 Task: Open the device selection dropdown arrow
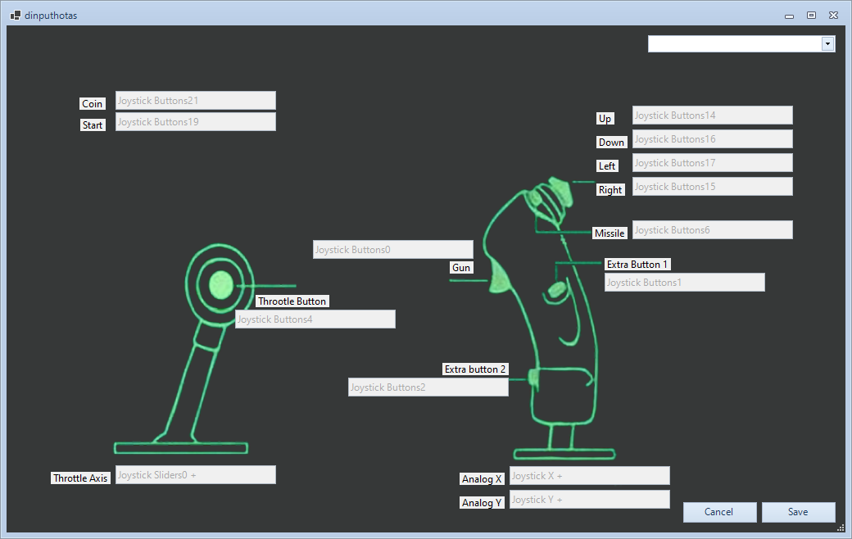coord(827,44)
